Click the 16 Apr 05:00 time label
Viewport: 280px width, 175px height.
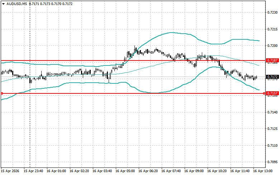tap(125, 171)
